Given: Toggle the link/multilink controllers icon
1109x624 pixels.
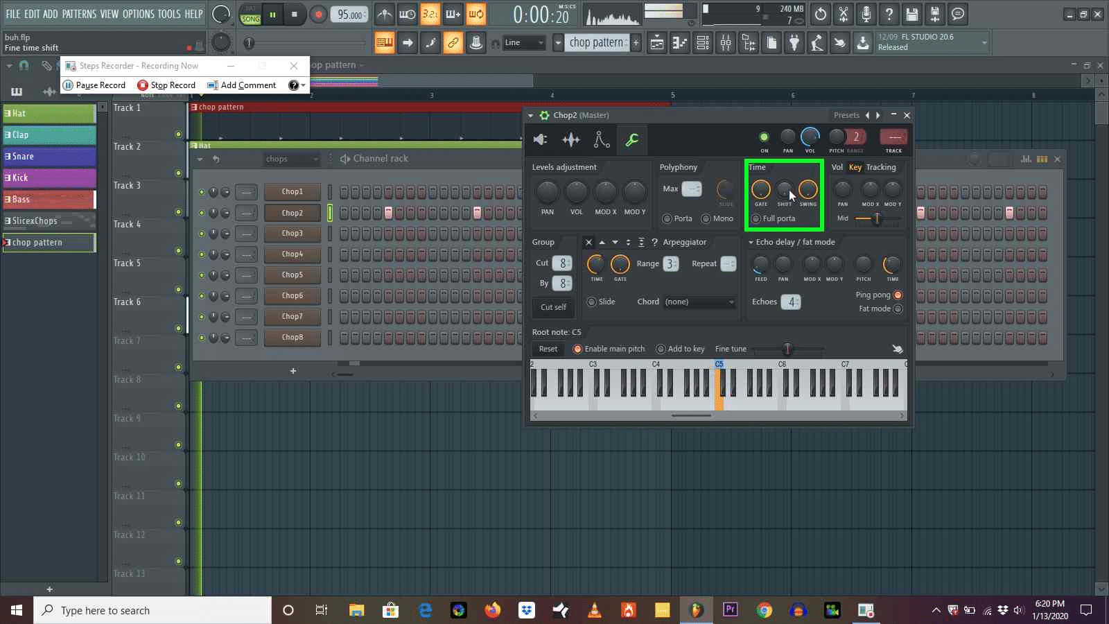Looking at the screenshot, I should coord(453,43).
